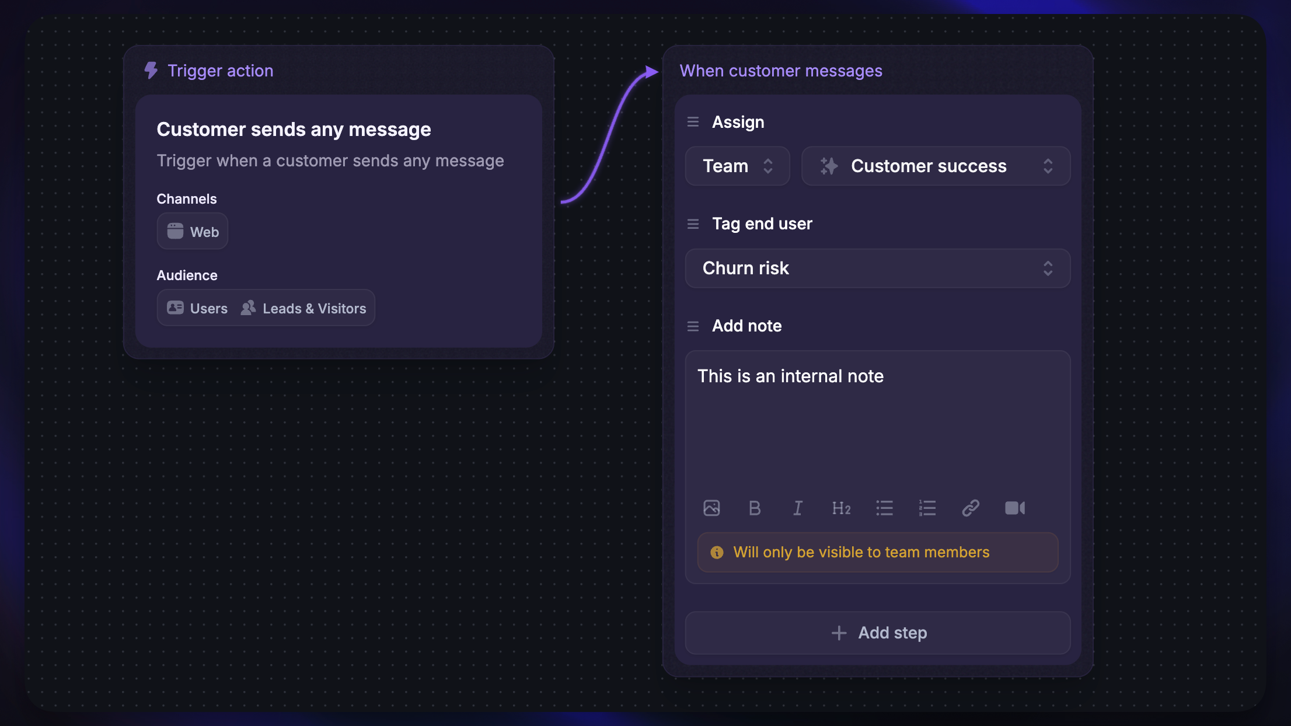Select the Customer sends any message card
This screenshot has height=726, width=1291.
coord(339,221)
